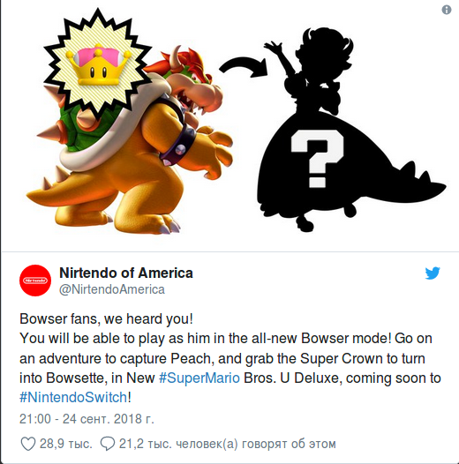Screen dimensions: 459x464
Task: Click the "Bowser fans, we heard you!" line
Action: 106,319
